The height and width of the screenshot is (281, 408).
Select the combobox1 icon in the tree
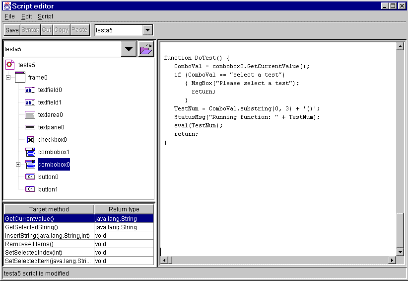tap(30, 152)
